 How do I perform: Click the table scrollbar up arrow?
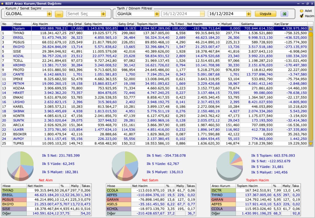tap(311, 29)
